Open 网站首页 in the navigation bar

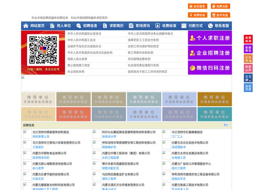point(37,26)
